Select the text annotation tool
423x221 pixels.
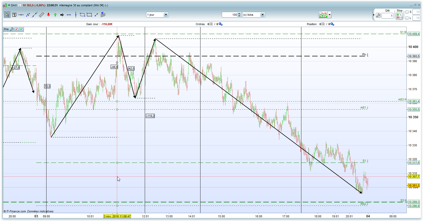tap(14, 15)
